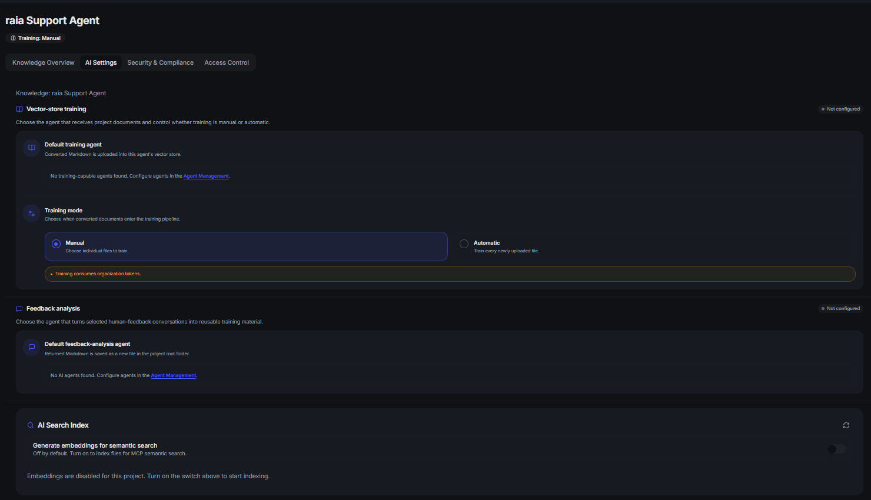The height and width of the screenshot is (500, 871).
Task: Click 'Generate embeddings for semantic search' label
Action: click(x=95, y=445)
